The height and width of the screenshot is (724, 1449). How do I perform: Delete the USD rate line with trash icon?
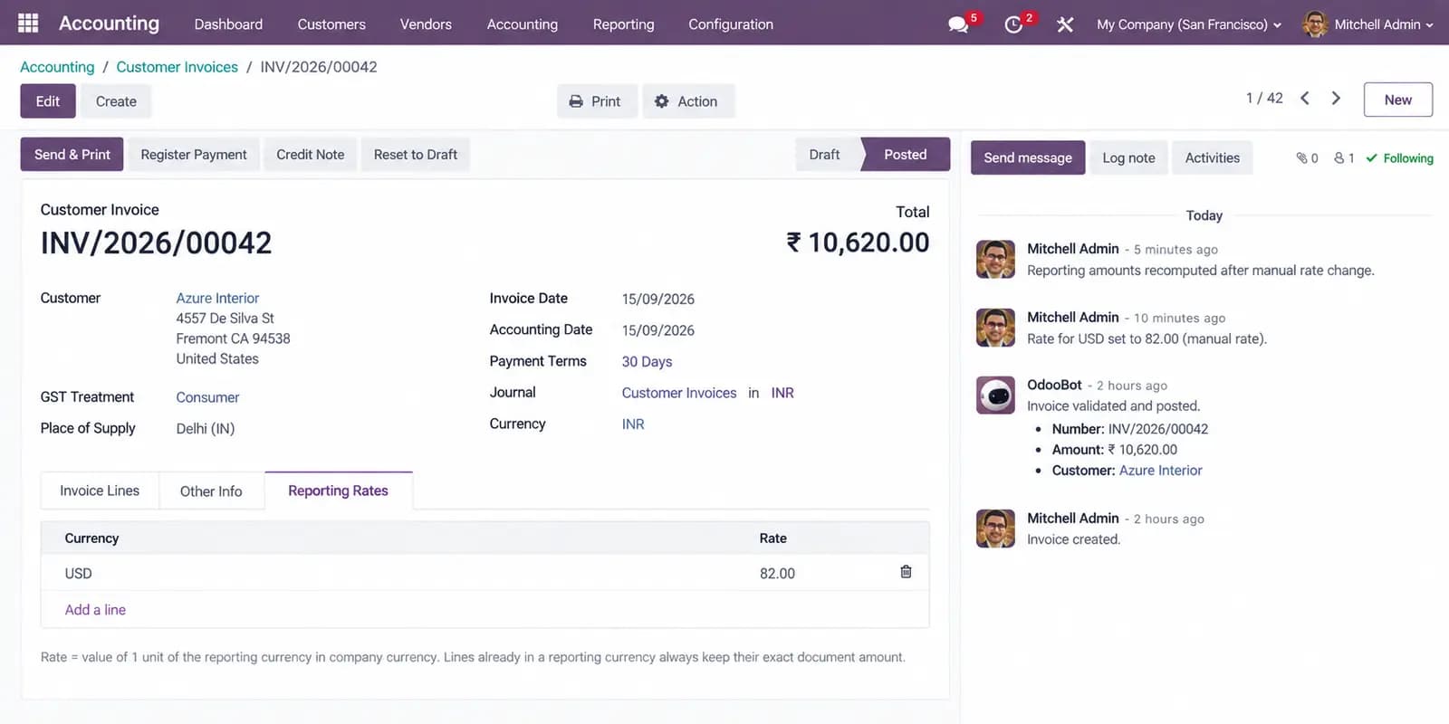point(906,572)
